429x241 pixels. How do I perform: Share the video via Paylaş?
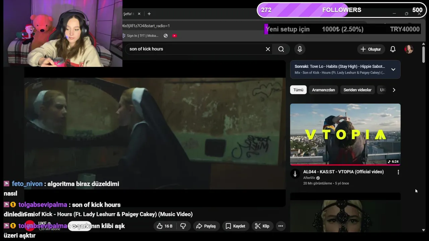pyautogui.click(x=206, y=226)
